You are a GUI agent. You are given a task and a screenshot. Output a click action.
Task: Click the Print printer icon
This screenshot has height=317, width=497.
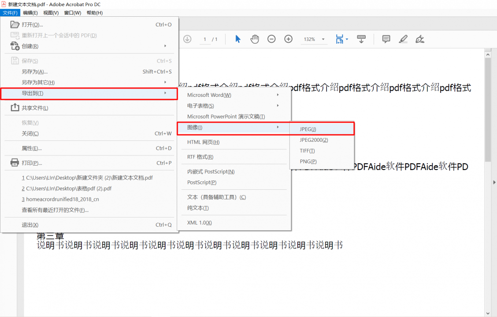pyautogui.click(x=15, y=163)
